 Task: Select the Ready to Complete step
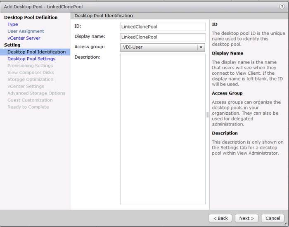tap(28, 107)
